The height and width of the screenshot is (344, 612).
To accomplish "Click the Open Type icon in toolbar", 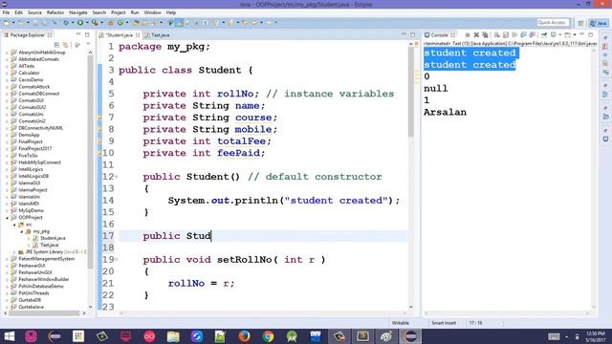I will (136, 23).
